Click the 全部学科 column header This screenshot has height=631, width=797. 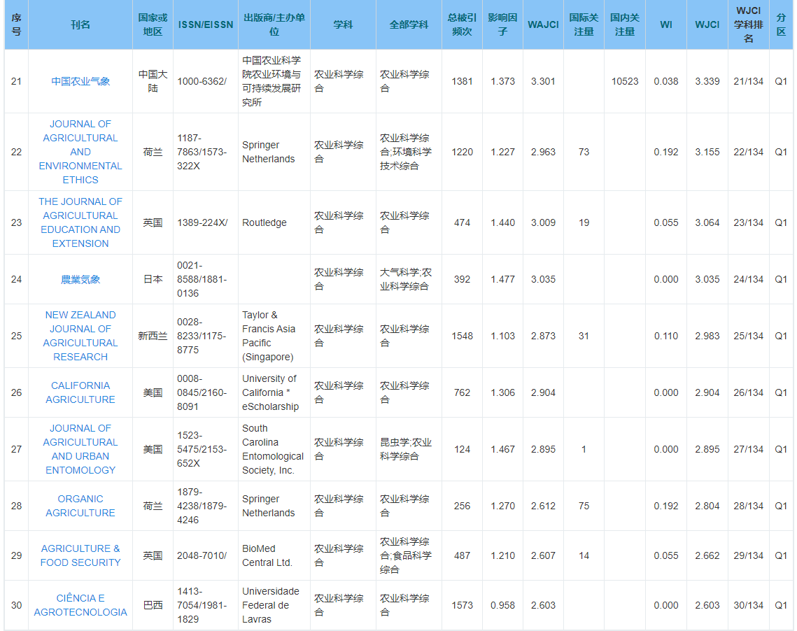coord(409,24)
